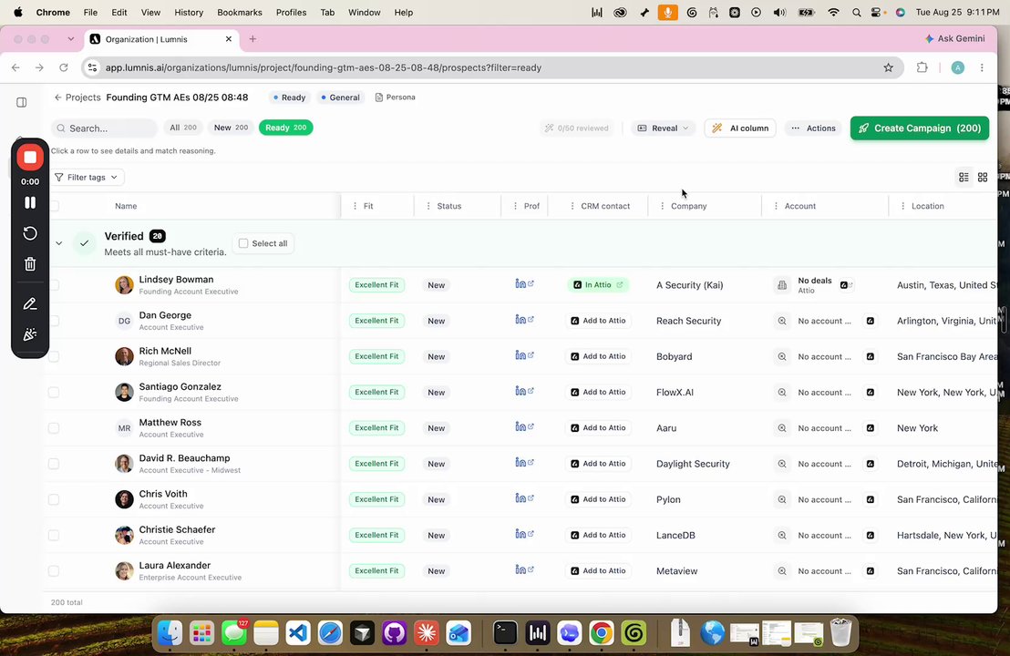The height and width of the screenshot is (656, 1010).
Task: Check the Select all checkbox
Action: (243, 243)
